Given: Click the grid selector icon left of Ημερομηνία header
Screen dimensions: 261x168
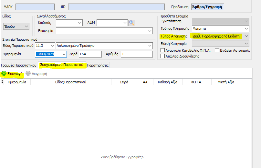Looking at the screenshot, I should click(x=2, y=82).
